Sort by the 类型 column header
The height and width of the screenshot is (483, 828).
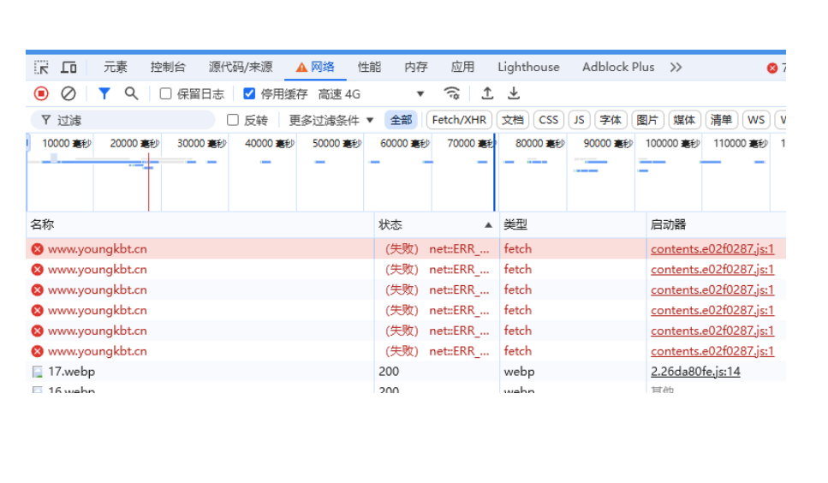573,225
